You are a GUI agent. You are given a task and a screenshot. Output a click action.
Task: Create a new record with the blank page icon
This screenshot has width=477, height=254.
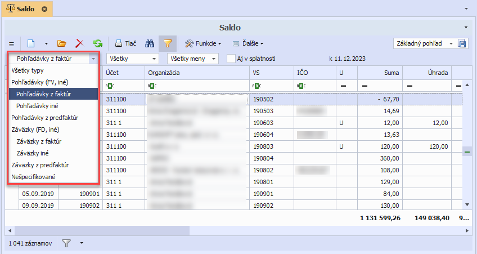(31, 43)
